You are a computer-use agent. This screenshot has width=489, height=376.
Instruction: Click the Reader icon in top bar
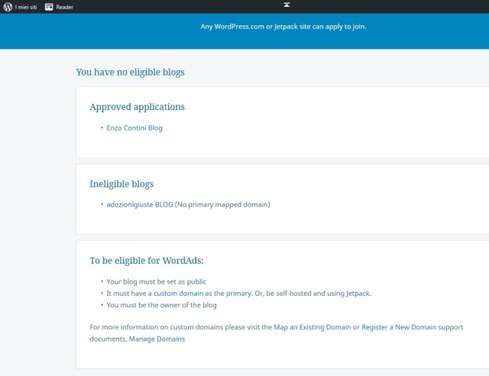(x=49, y=7)
